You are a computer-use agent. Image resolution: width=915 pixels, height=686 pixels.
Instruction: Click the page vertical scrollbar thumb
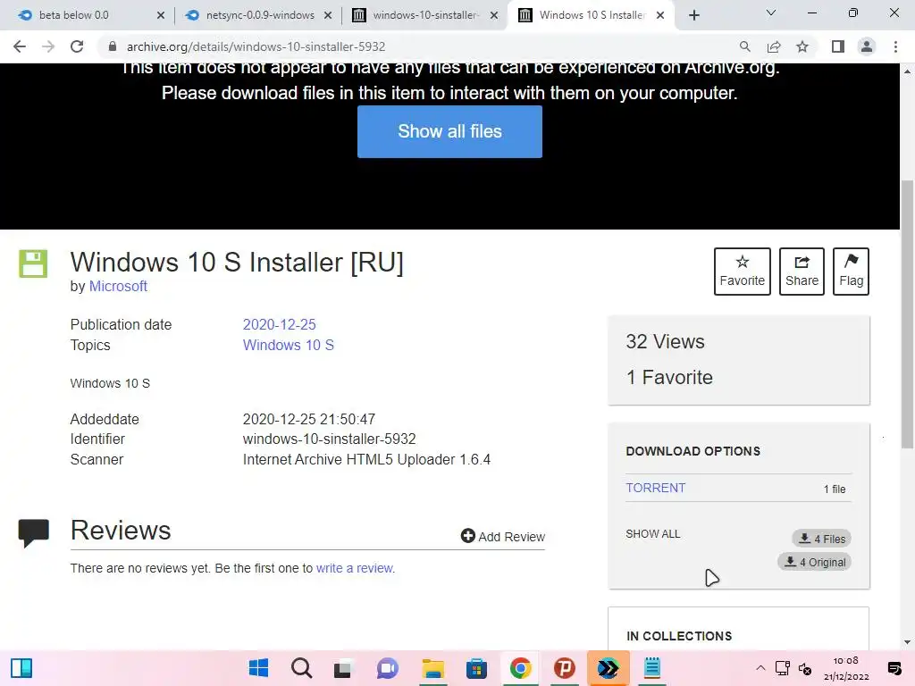(x=908, y=315)
